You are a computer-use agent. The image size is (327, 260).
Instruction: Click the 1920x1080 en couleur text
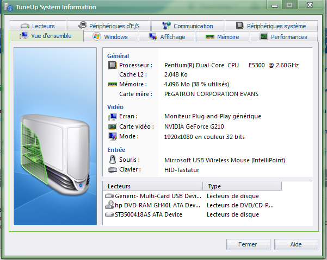[204, 137]
